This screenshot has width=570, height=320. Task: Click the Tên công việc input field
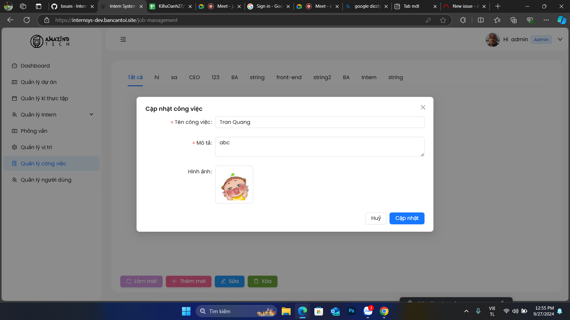(319, 122)
